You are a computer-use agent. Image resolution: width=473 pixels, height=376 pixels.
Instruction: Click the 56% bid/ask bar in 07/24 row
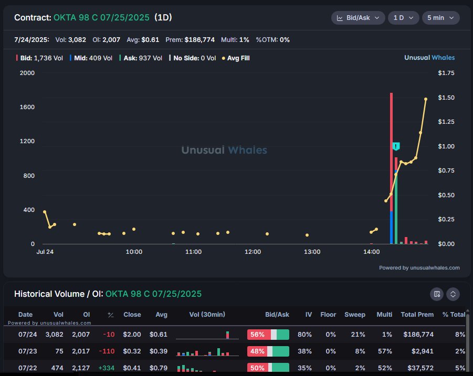click(x=268, y=335)
